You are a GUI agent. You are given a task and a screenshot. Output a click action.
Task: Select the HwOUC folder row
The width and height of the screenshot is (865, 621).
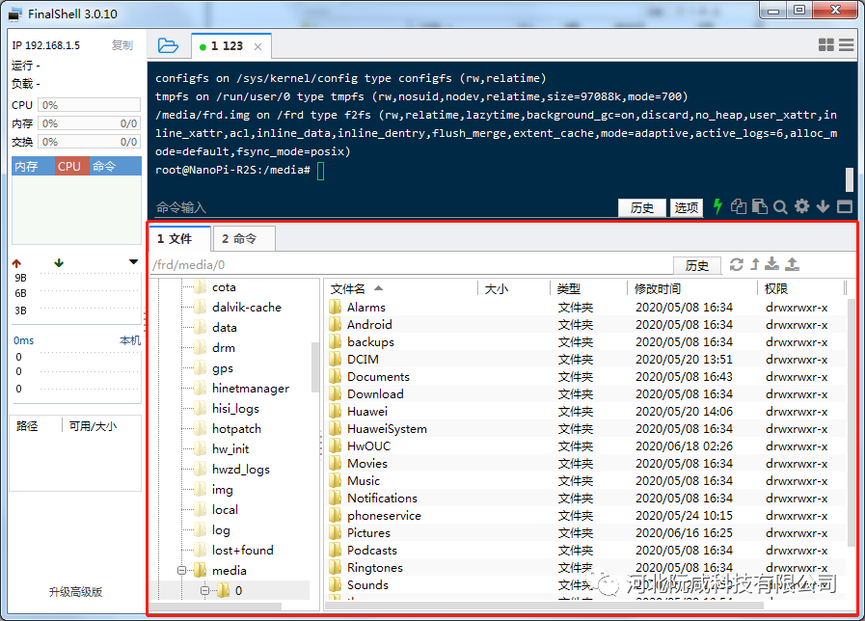[584, 446]
